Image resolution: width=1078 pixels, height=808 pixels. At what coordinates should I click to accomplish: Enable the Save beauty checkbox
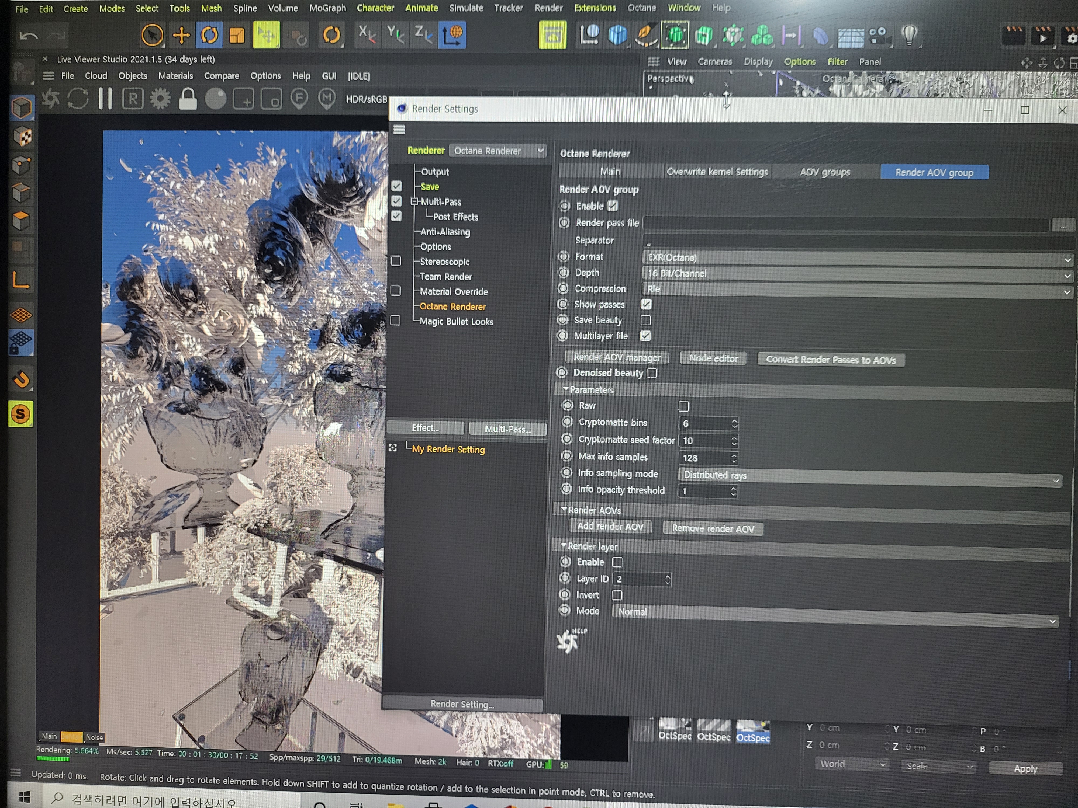[646, 320]
